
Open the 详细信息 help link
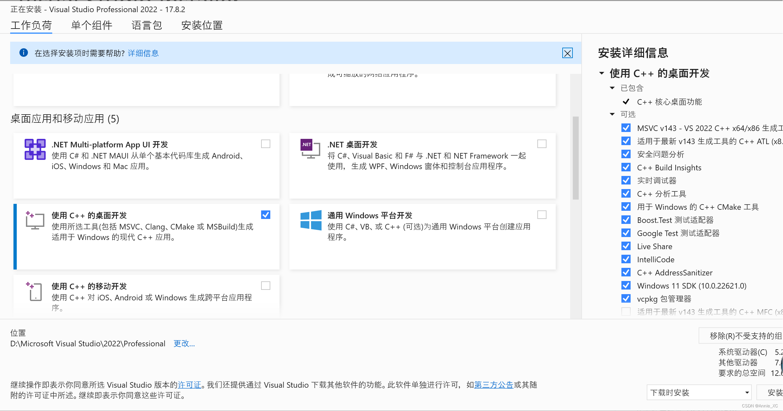143,53
